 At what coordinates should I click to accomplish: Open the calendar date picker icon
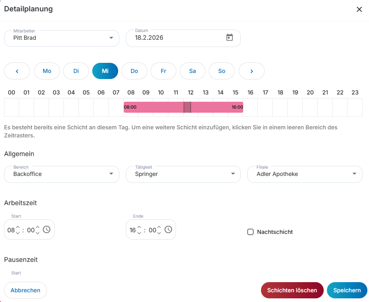[229, 38]
